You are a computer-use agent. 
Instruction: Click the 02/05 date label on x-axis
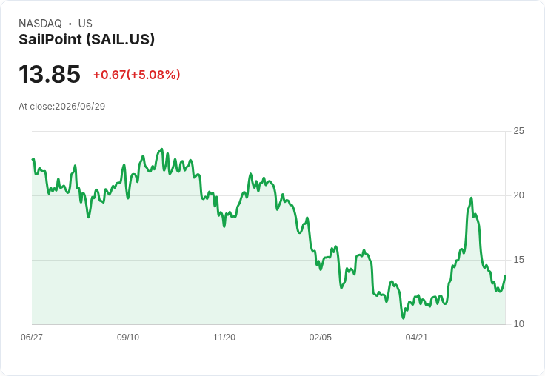coord(320,337)
